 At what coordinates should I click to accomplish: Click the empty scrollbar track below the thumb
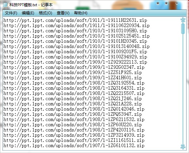[183, 89]
